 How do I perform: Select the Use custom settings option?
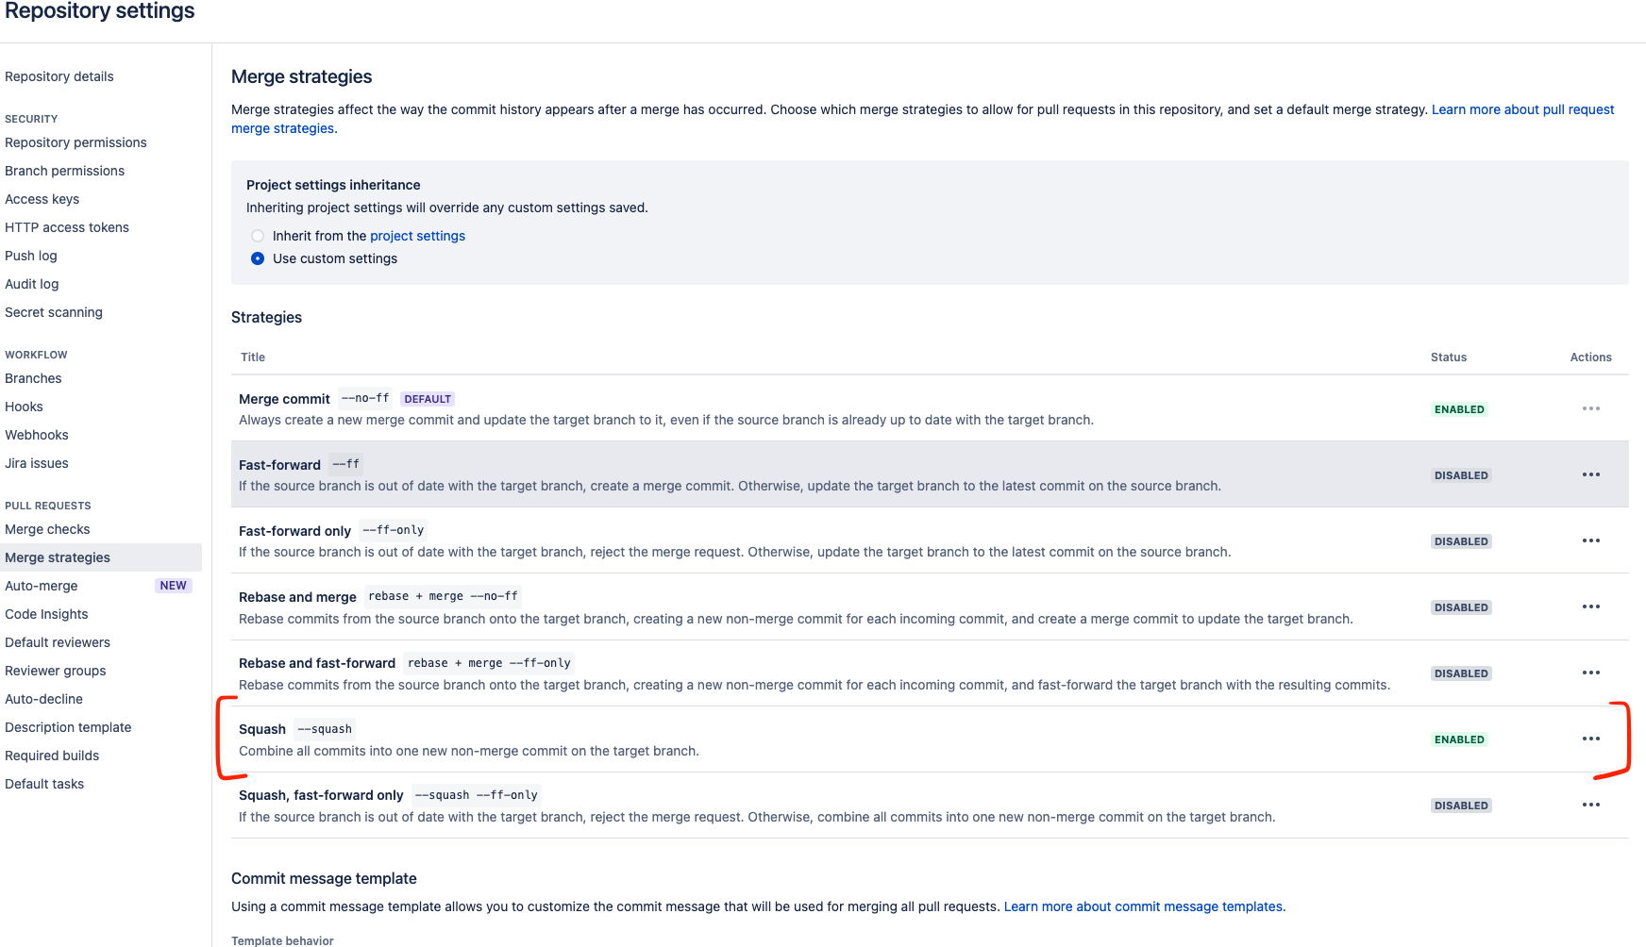257,258
